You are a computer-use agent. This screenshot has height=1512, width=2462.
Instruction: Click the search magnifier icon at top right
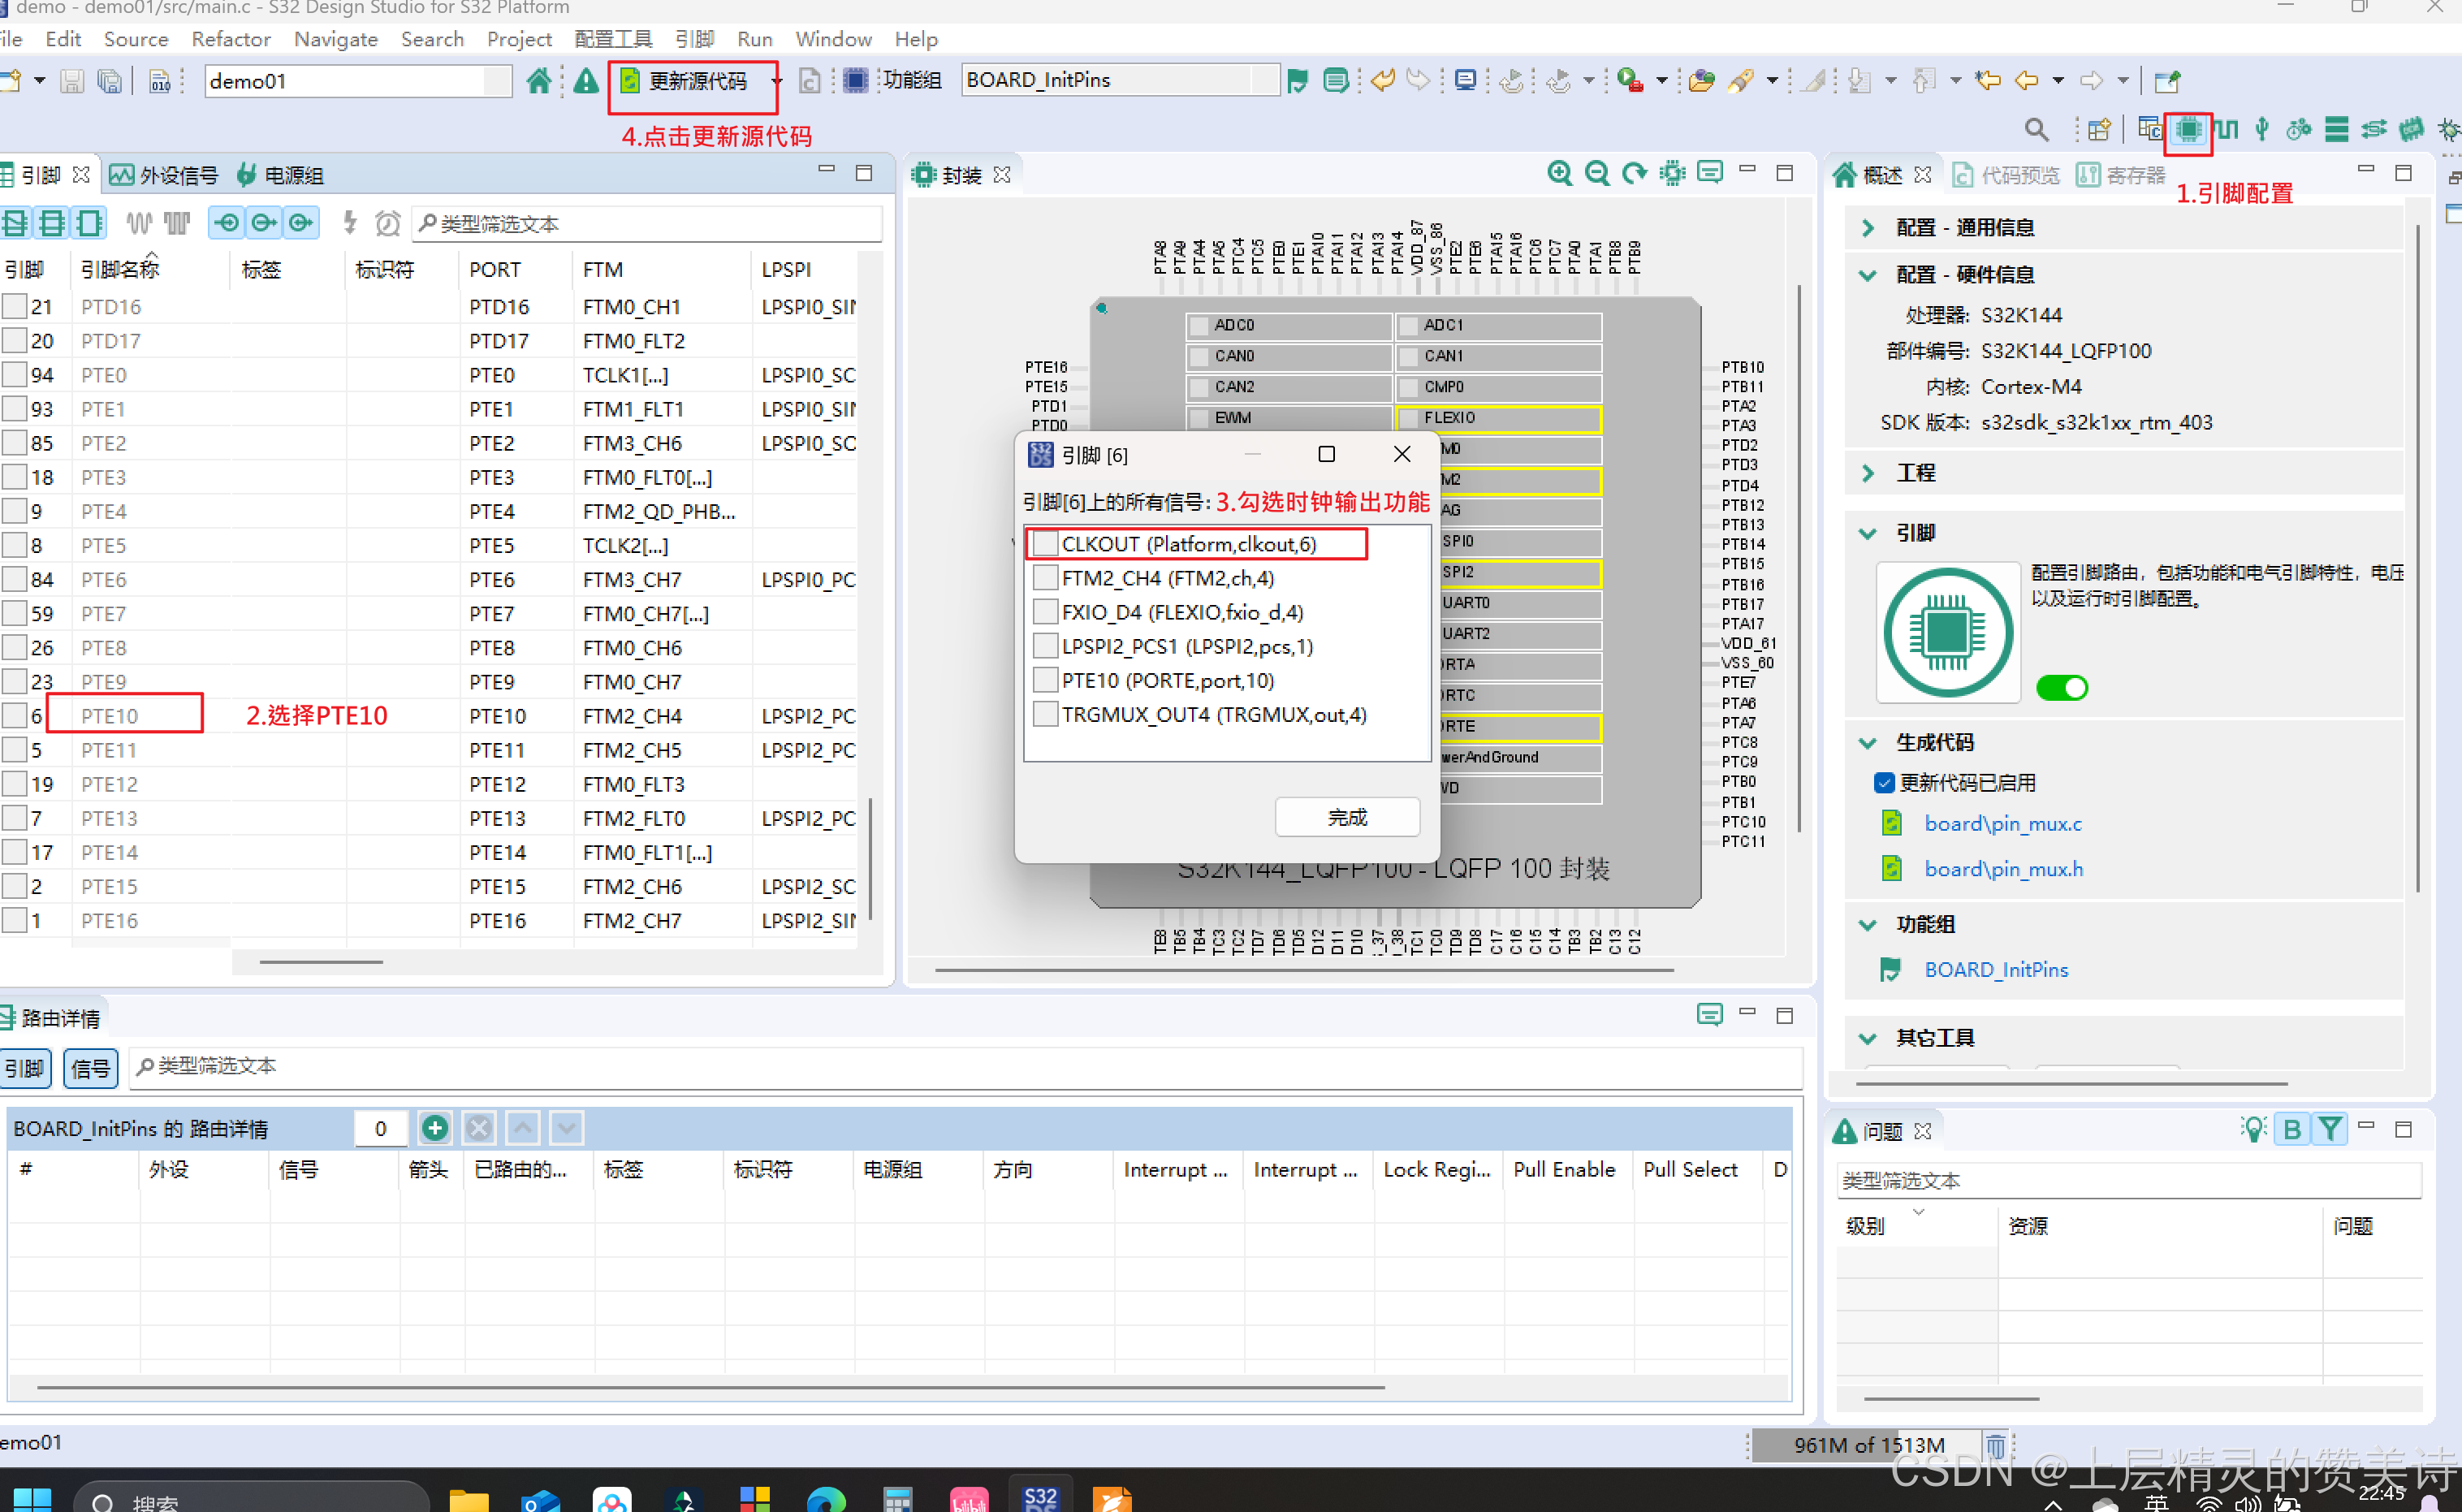(x=2036, y=130)
